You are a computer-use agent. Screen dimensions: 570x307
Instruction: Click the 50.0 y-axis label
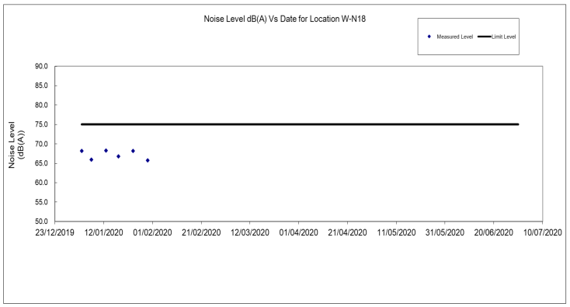tap(41, 222)
